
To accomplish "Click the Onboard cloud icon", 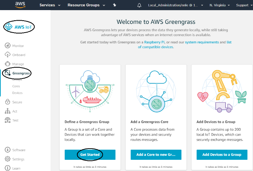I will pyautogui.click(x=8, y=55).
